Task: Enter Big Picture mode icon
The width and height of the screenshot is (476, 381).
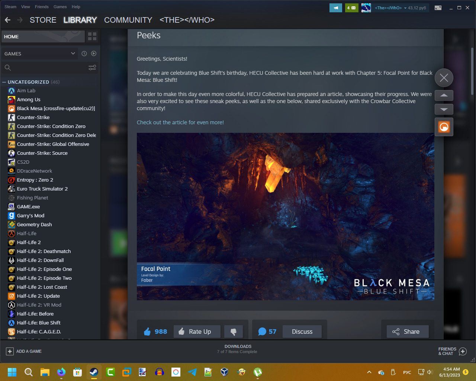Action: [438, 8]
